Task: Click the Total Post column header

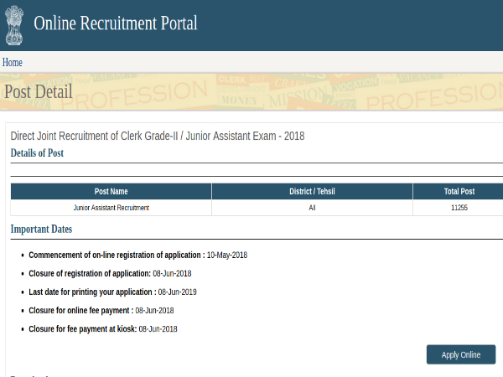Action: tap(459, 192)
